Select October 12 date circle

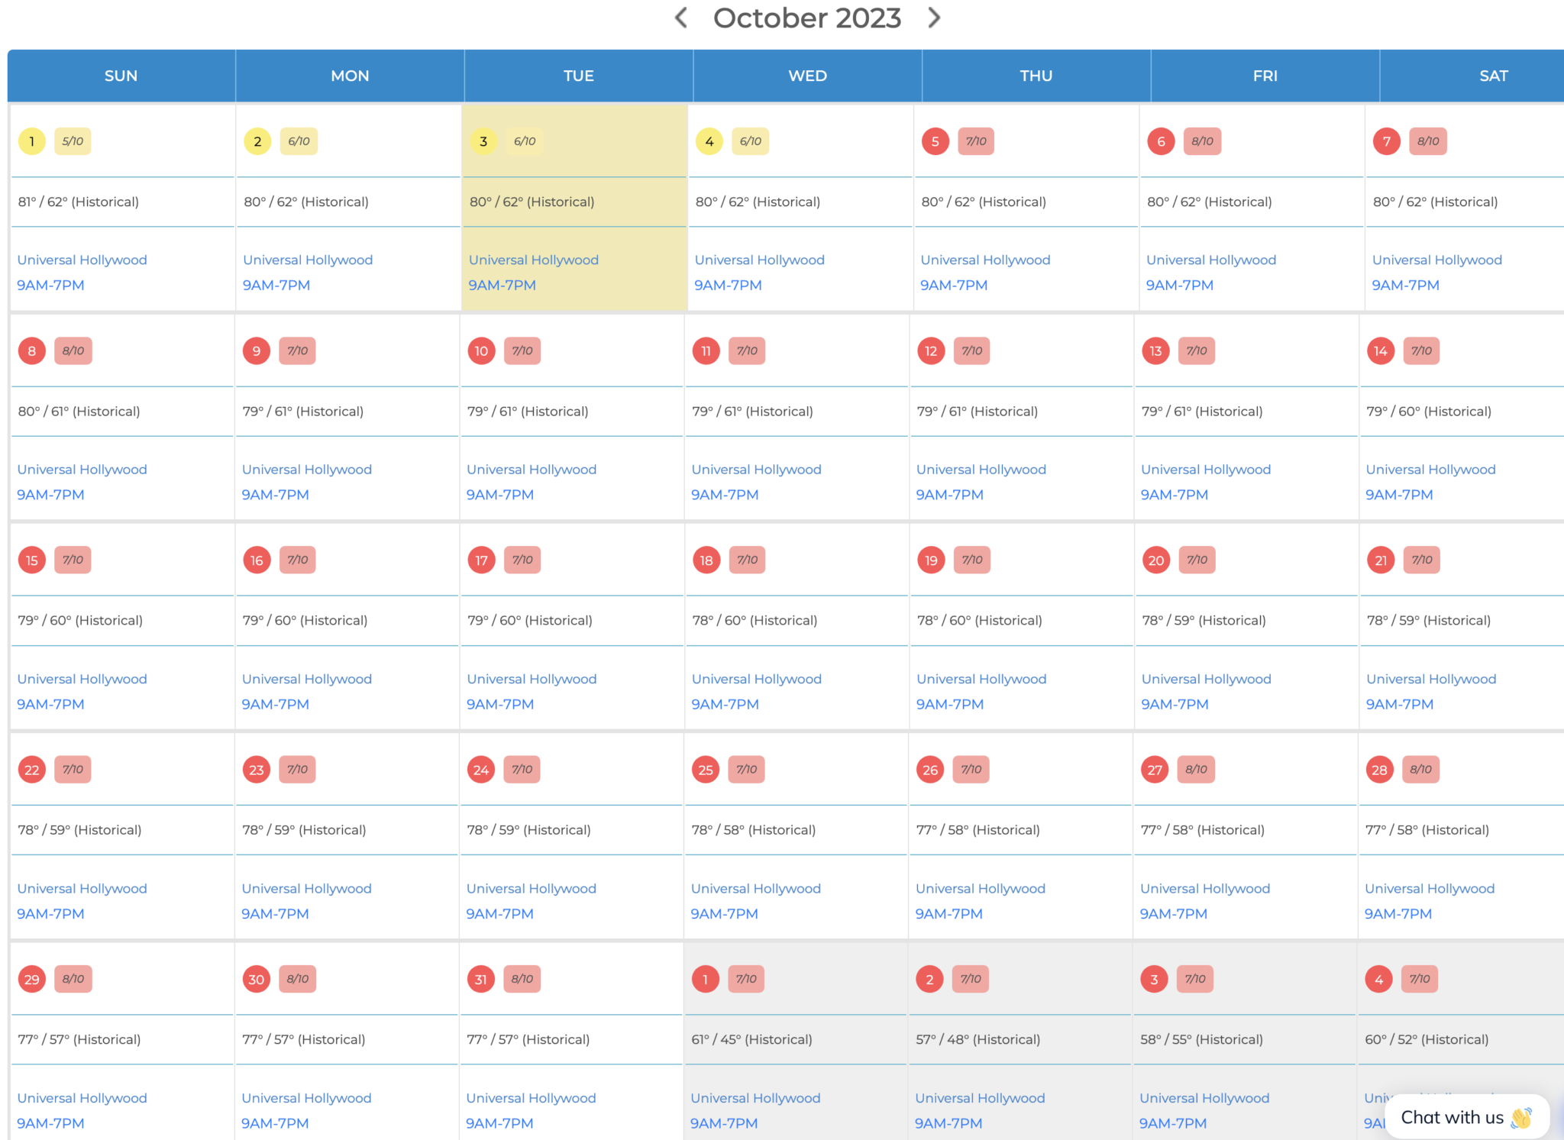pyautogui.click(x=931, y=351)
